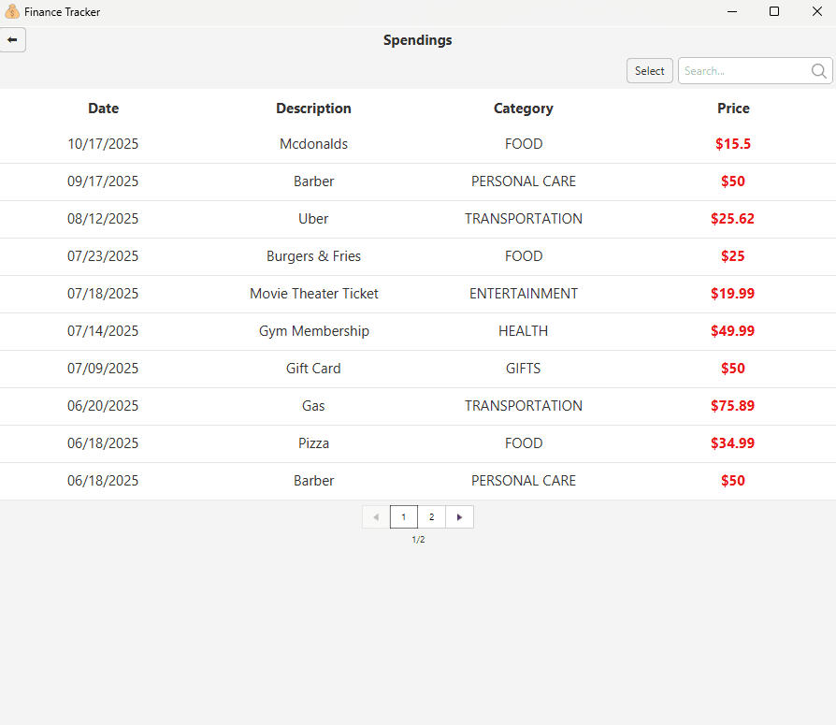Click the search magnifier icon
Image resolution: width=836 pixels, height=725 pixels.
(818, 71)
